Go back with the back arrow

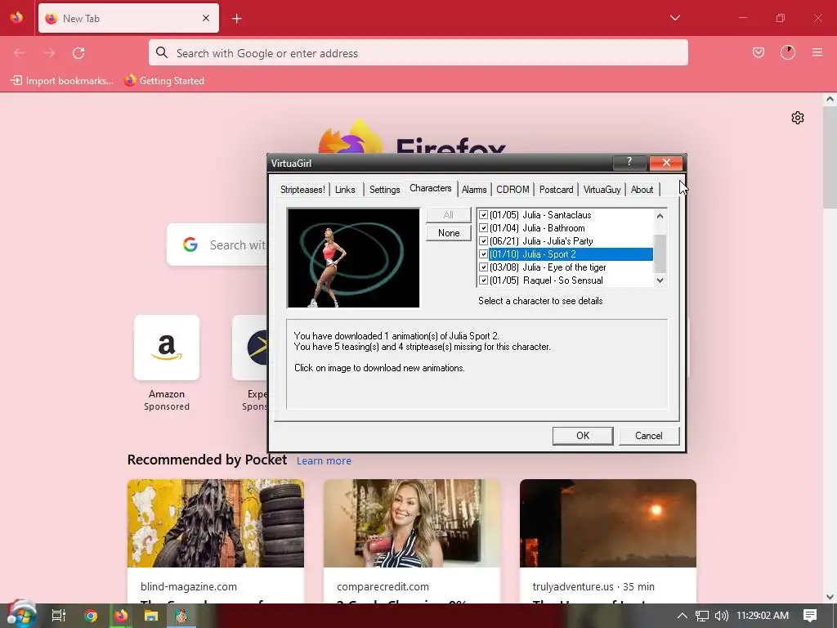[20, 53]
